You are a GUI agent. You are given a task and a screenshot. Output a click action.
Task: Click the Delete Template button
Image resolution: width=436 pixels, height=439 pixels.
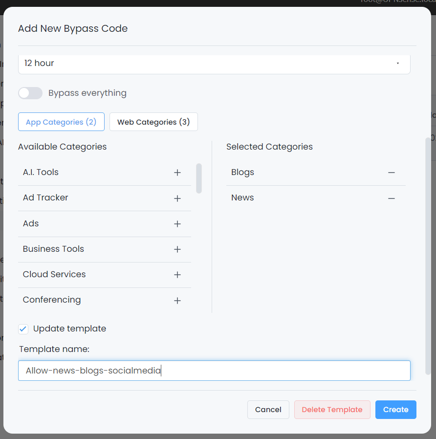click(332, 410)
